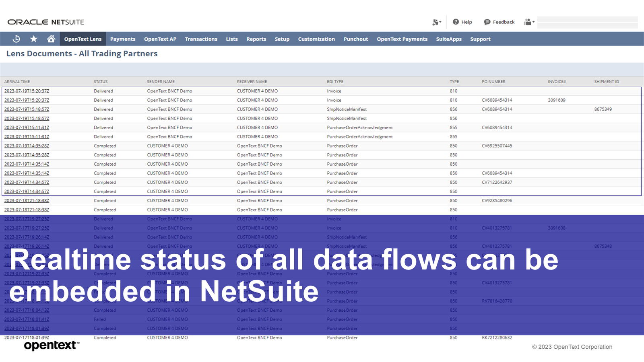
Task: Open the Reports menu
Action: point(256,39)
